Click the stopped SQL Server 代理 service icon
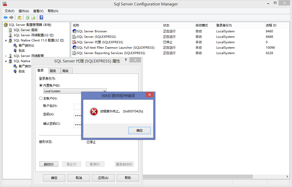The image size is (292, 187). click(74, 42)
